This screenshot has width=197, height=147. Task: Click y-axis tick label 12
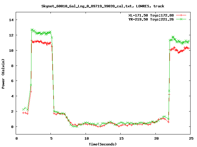[x=11, y=35]
